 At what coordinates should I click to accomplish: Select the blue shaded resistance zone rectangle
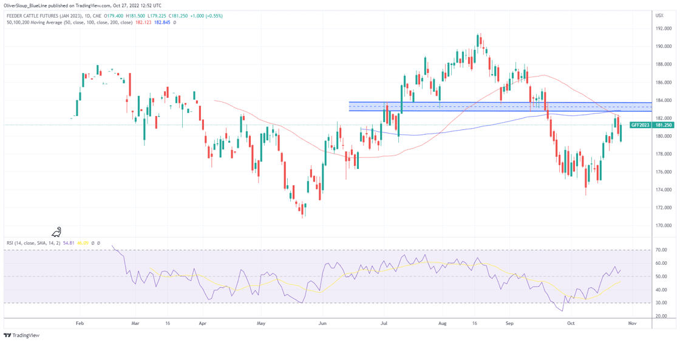coord(500,106)
